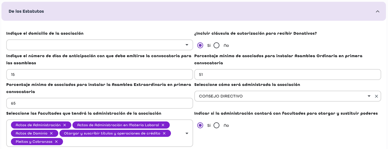This screenshot has width=388, height=149.
Task: Remove the Actos de Dominio tag
Action: (x=51, y=133)
